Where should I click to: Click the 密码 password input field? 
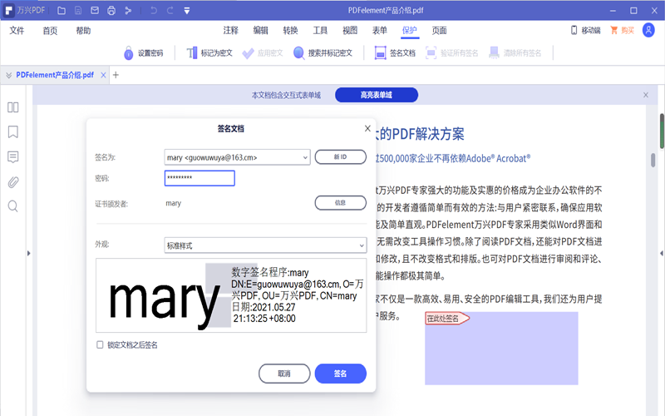(x=199, y=178)
